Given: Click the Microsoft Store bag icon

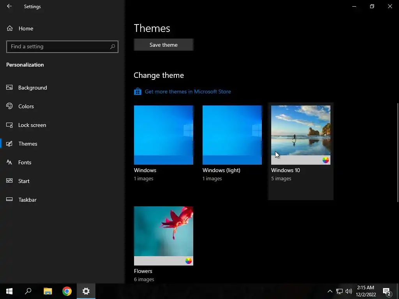Looking at the screenshot, I should [x=138, y=91].
